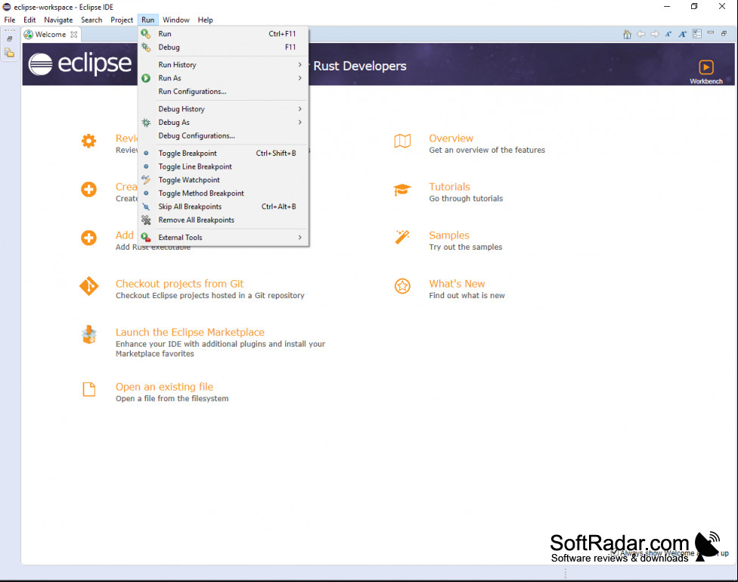Viewport: 738px width, 582px height.
Task: Select Toggle Line Breakpoint menu item
Action: coord(224,167)
